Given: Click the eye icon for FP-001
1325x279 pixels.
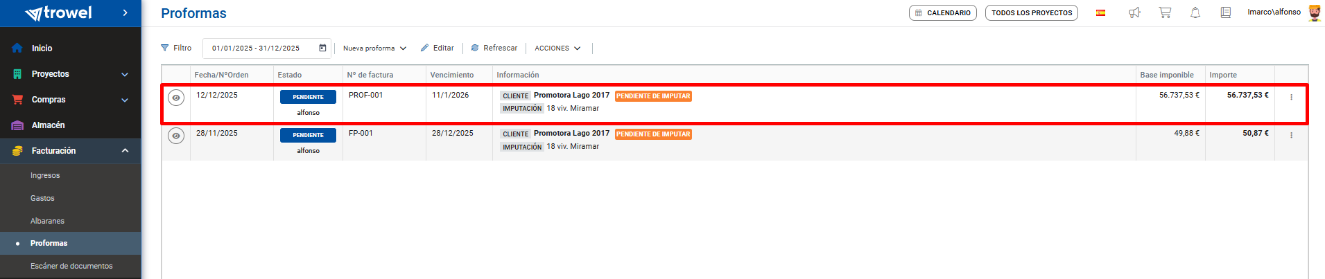Looking at the screenshot, I should (x=176, y=136).
